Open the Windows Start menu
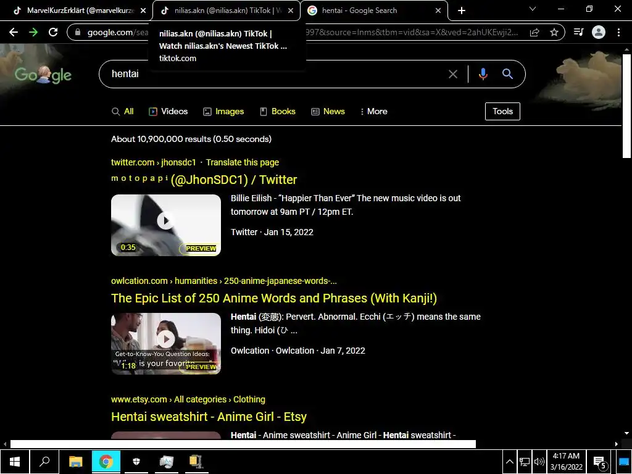Viewport: 632px width, 474px height. [15, 462]
